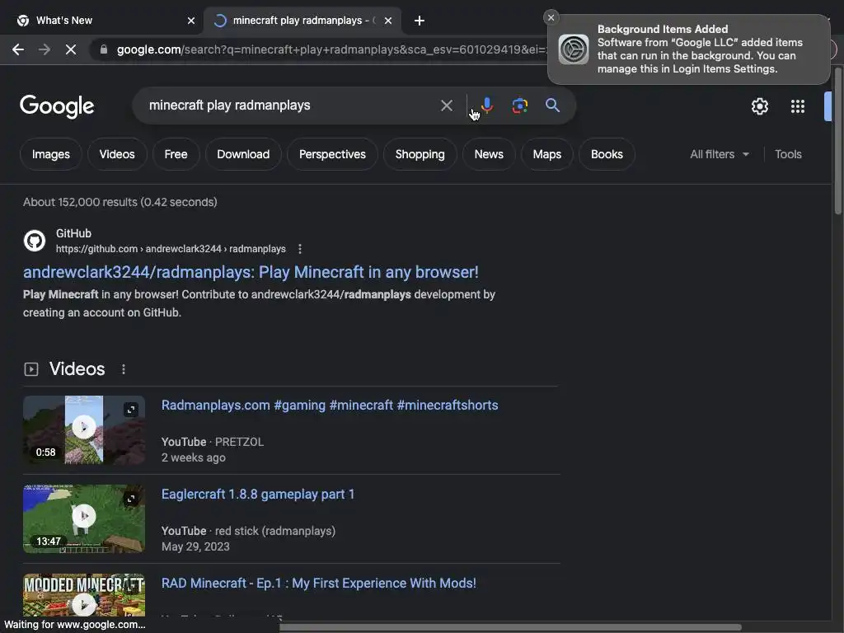Start voice search with microphone

(x=487, y=105)
